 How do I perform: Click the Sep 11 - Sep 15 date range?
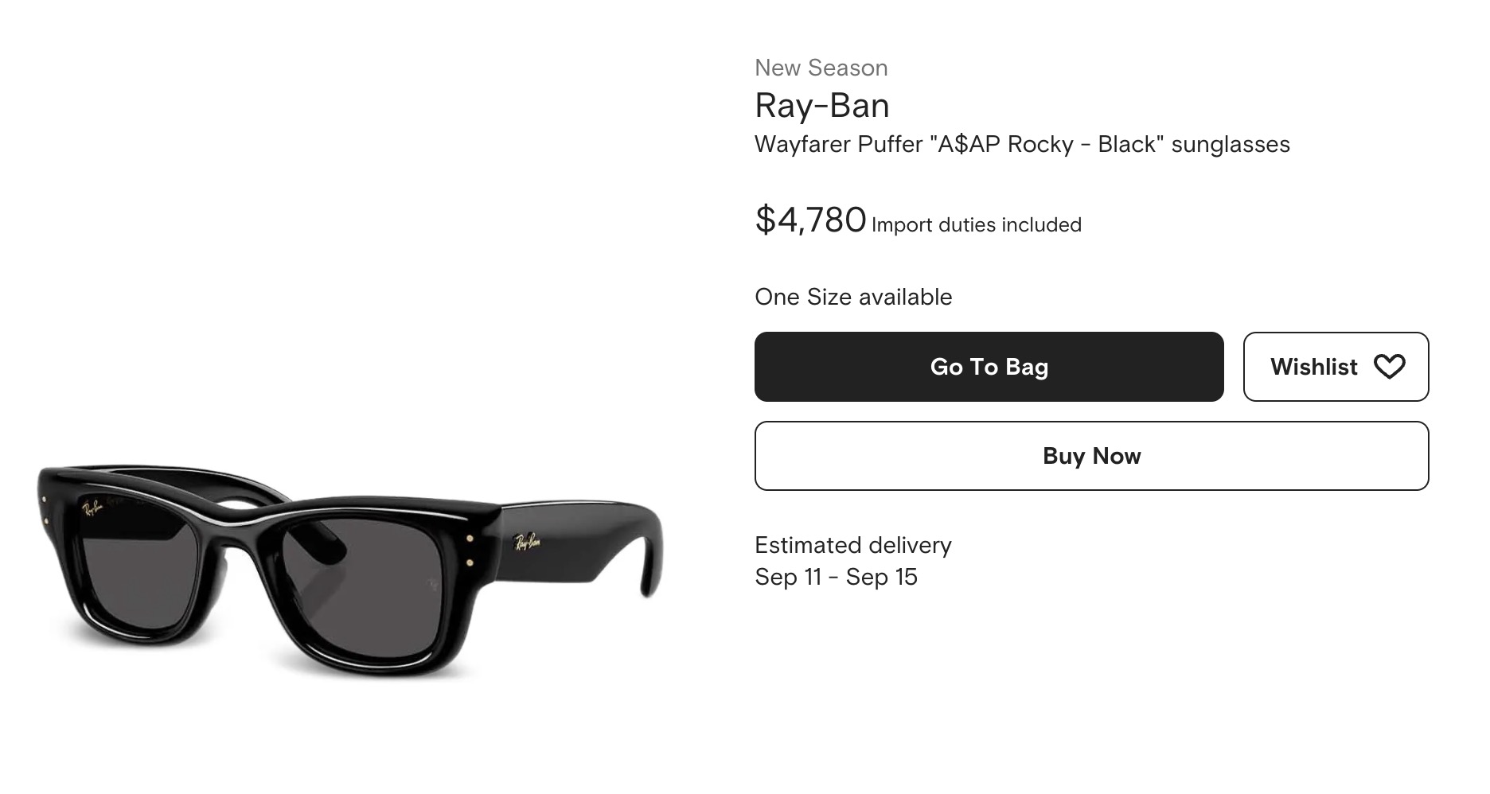click(x=836, y=577)
